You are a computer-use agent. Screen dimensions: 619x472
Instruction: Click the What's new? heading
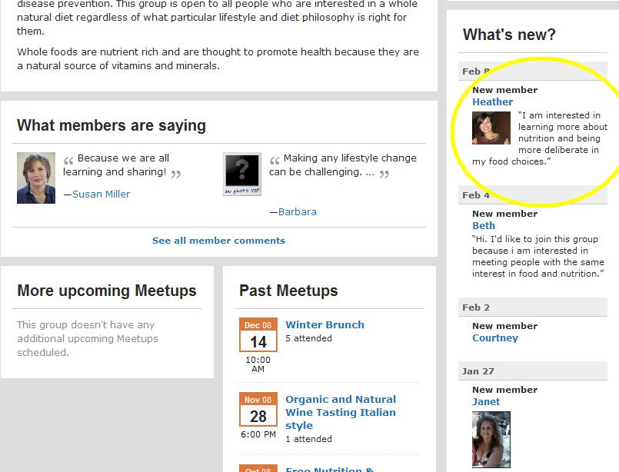(509, 35)
